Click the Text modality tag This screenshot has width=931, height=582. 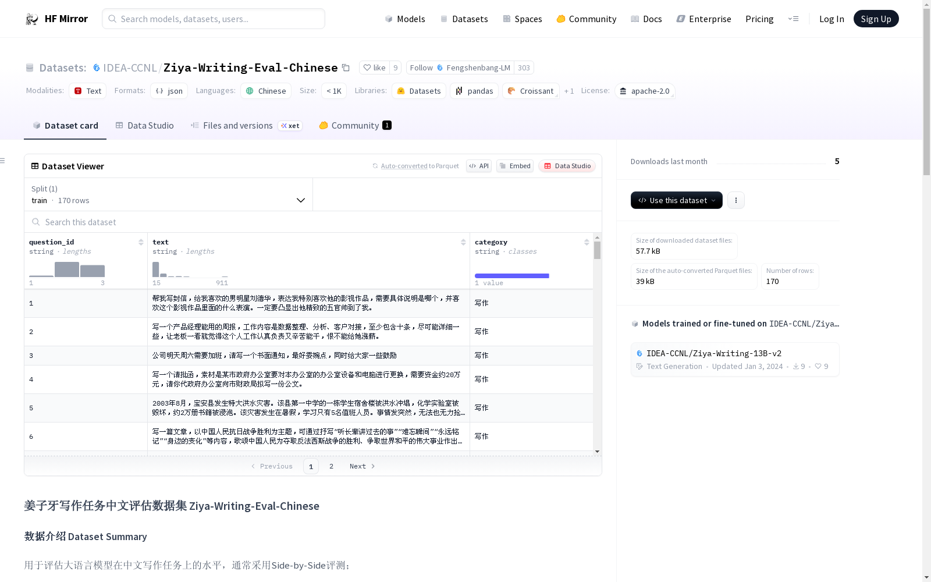[88, 91]
